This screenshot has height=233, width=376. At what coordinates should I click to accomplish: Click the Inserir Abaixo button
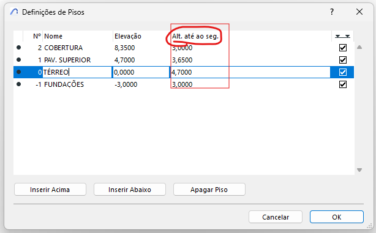click(x=130, y=190)
